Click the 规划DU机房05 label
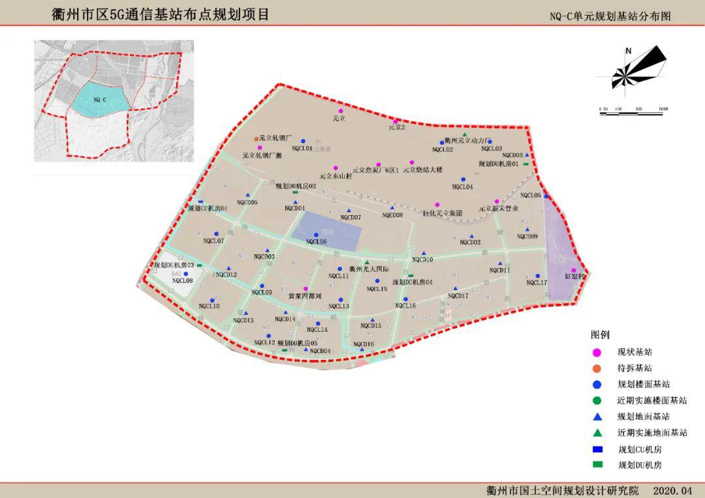 pyautogui.click(x=298, y=343)
